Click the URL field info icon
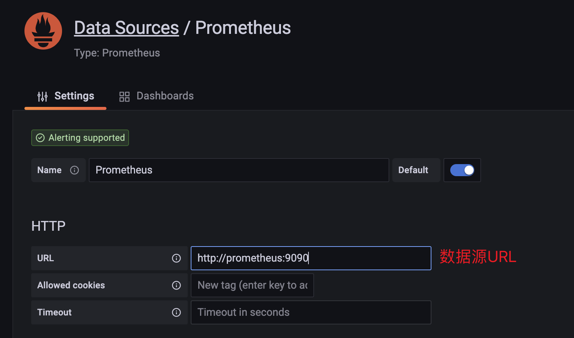Image resolution: width=574 pixels, height=338 pixels. pos(176,258)
